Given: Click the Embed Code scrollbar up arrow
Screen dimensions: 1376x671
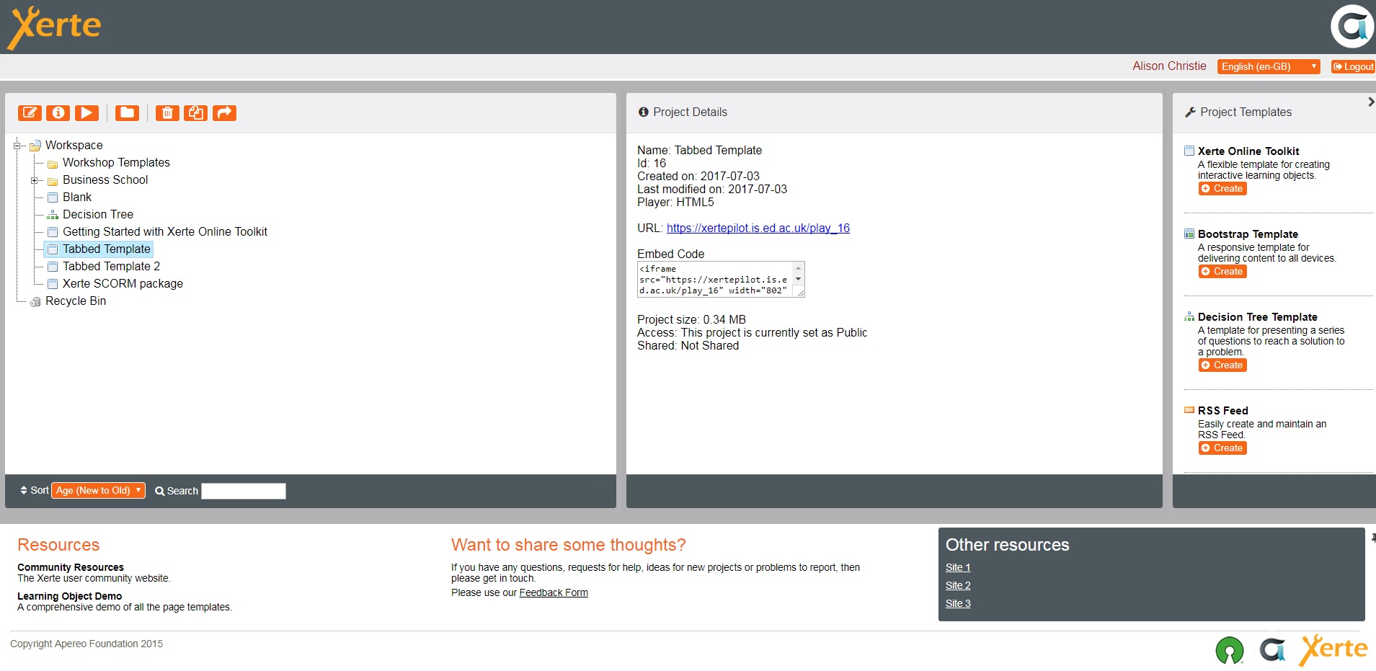Looking at the screenshot, I should point(798,268).
